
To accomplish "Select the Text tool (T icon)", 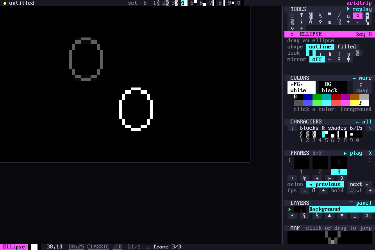I will pyautogui.click(x=301, y=16).
